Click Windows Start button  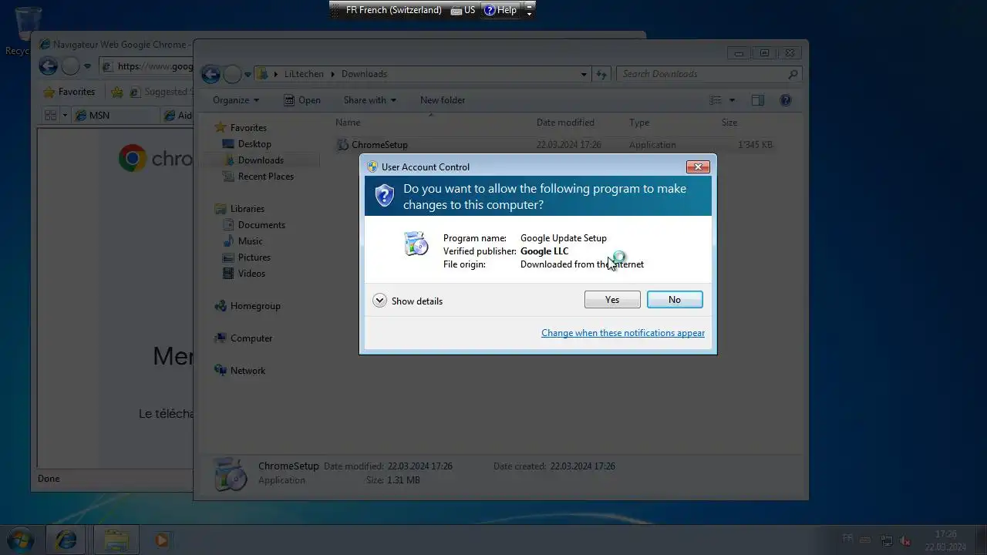(x=20, y=540)
